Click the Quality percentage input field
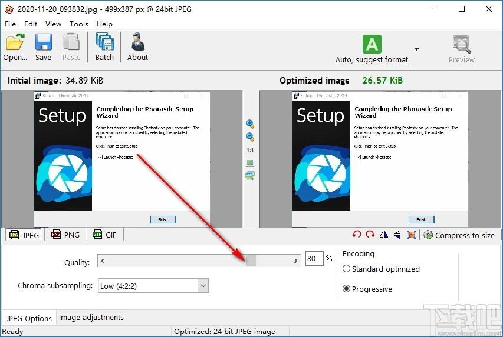 coord(314,258)
